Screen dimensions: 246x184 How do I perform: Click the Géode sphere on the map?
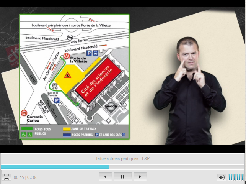pos(111,108)
